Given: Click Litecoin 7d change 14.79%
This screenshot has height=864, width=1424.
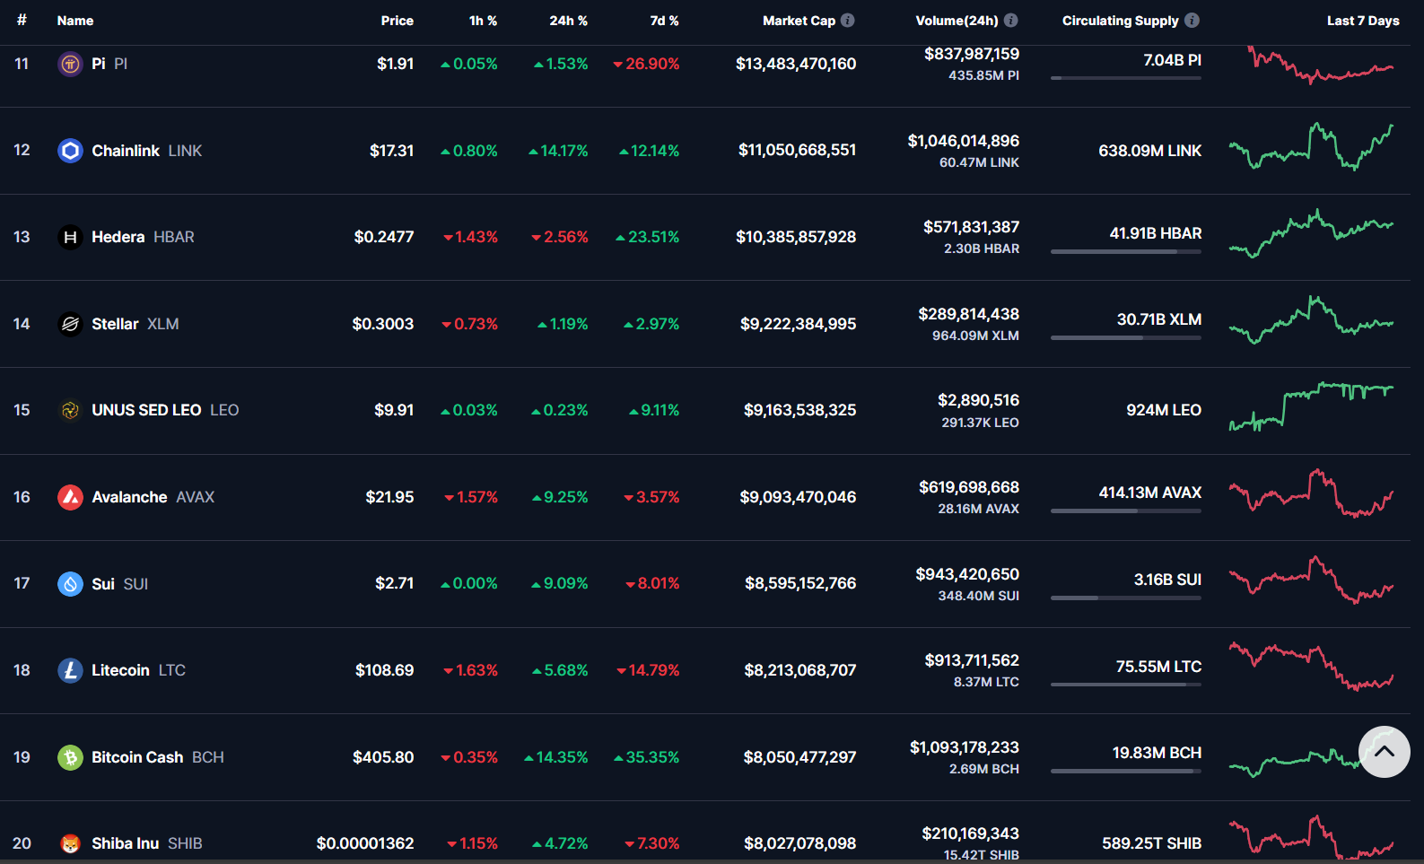Looking at the screenshot, I should [x=648, y=670].
